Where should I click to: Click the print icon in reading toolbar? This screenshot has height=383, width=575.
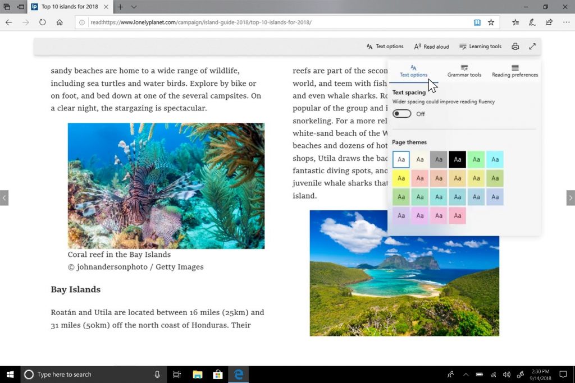pos(515,47)
